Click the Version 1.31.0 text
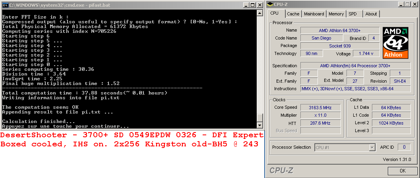This screenshot has width=420, height=178. (397, 159)
